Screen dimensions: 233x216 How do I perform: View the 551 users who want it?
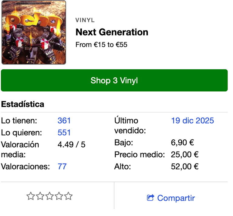64,133
